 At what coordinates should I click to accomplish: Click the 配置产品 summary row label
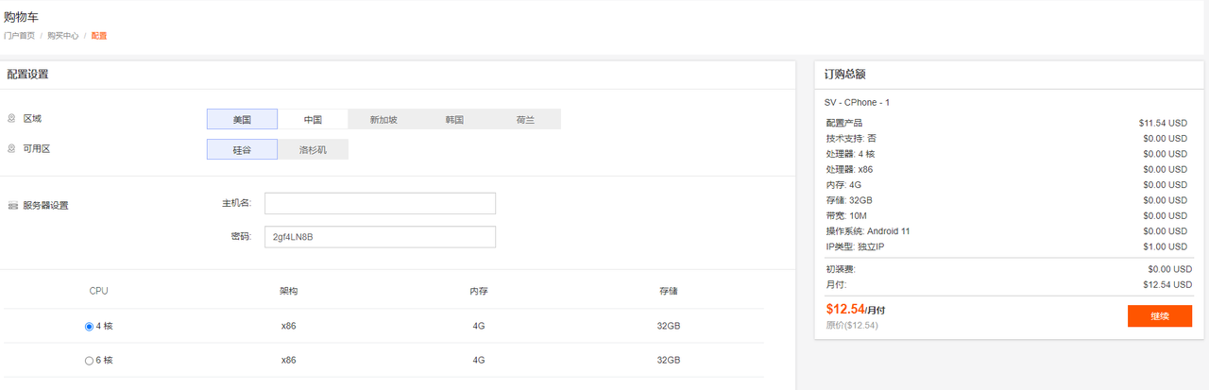pos(843,123)
